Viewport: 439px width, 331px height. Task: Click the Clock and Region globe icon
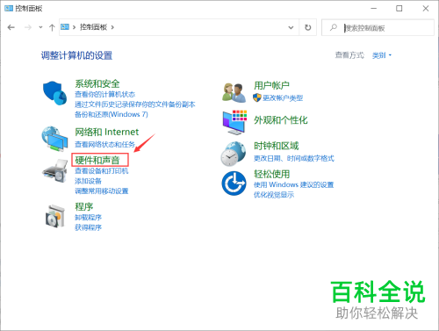click(x=234, y=154)
